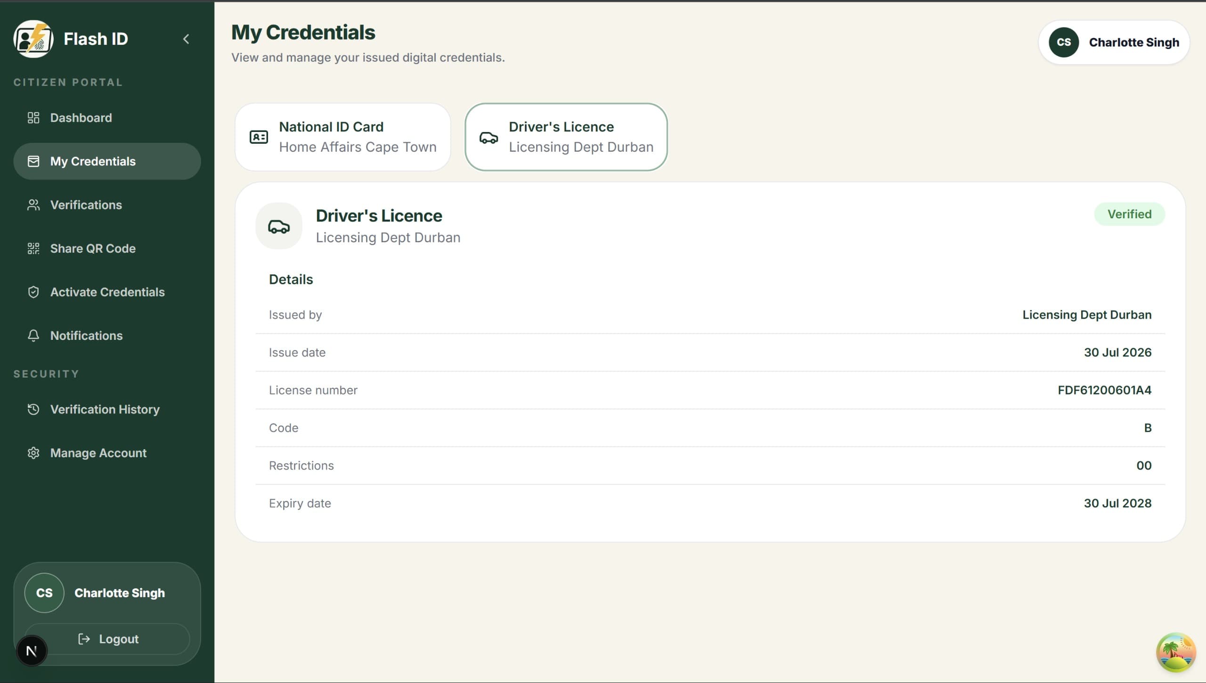The height and width of the screenshot is (683, 1206).
Task: Click the Notifications bell icon
Action: tap(33, 336)
